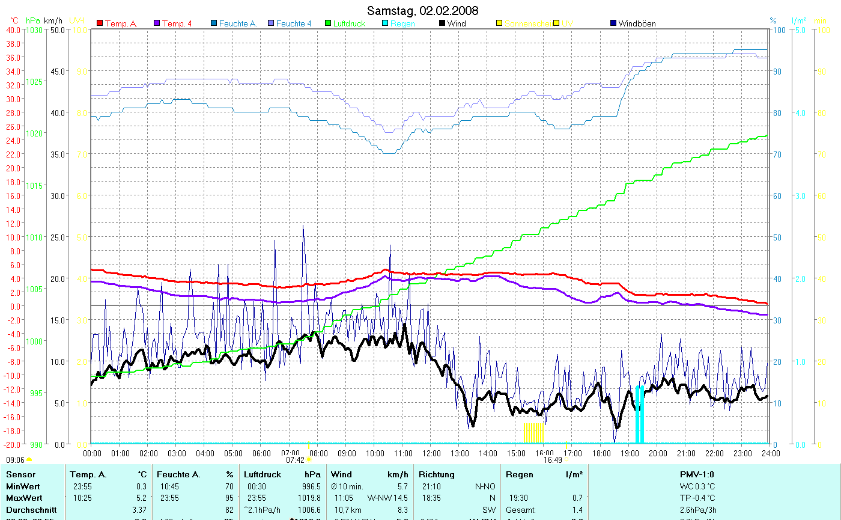Click the PMV-1:0 header in table

696,474
